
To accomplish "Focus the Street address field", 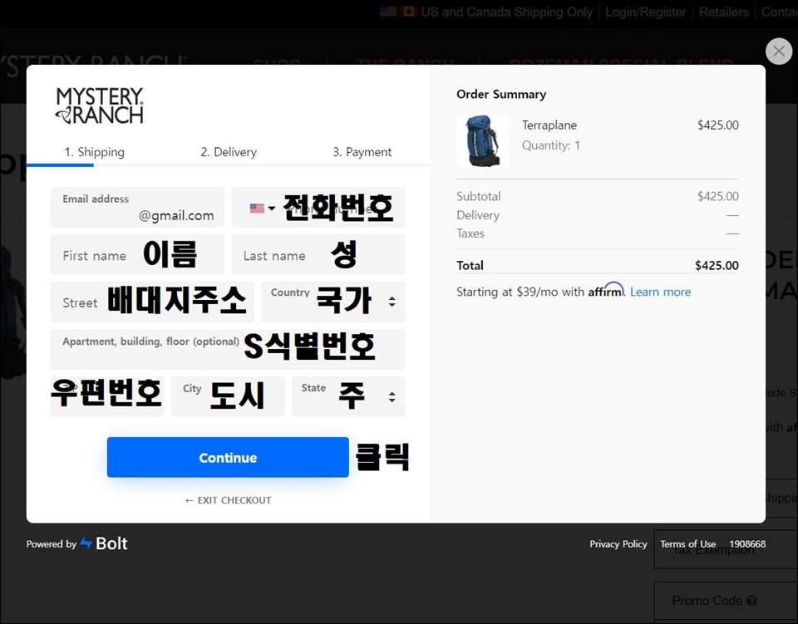I will point(152,302).
